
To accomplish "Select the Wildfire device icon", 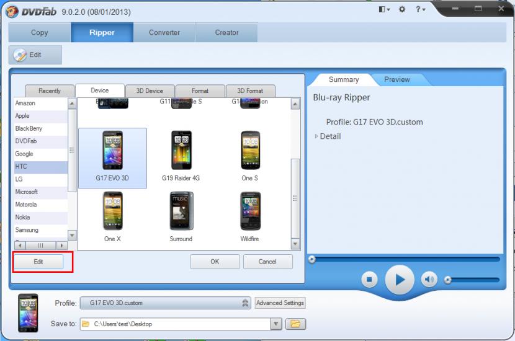I will pyautogui.click(x=250, y=211).
